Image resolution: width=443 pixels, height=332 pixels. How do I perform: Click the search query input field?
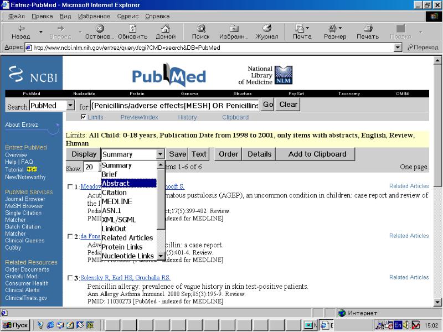(x=174, y=105)
